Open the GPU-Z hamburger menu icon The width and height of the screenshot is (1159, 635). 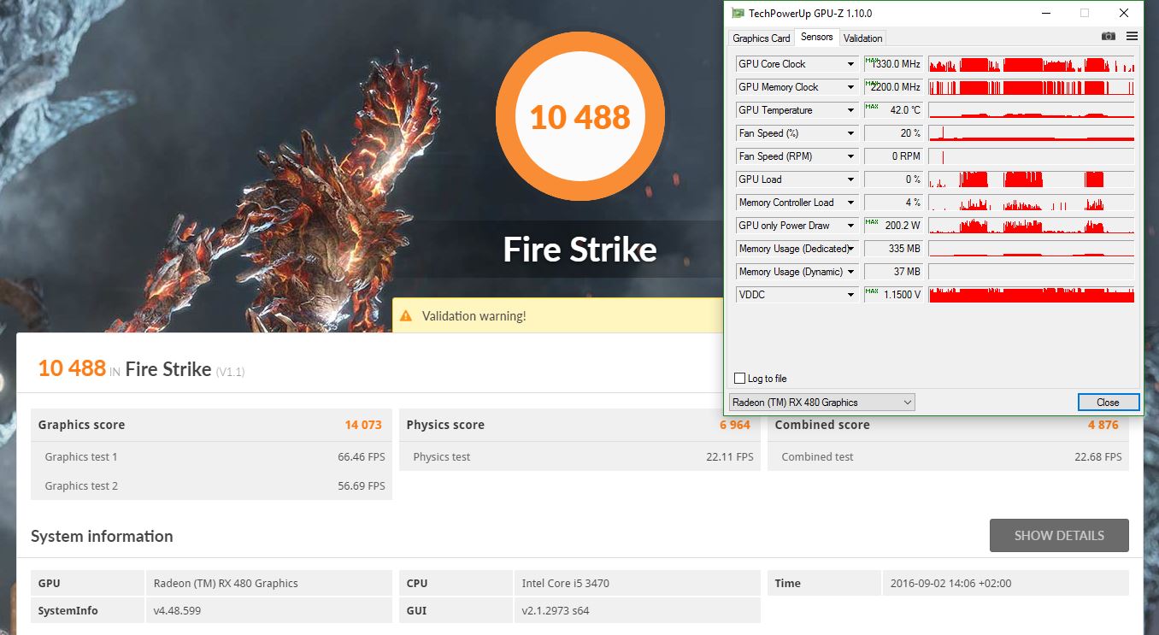click(1132, 37)
